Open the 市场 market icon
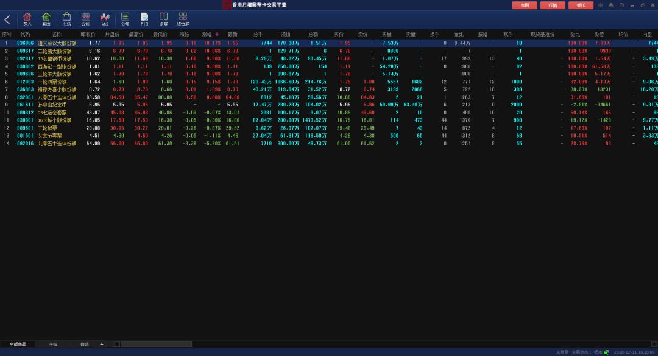The image size is (658, 356). point(66,19)
